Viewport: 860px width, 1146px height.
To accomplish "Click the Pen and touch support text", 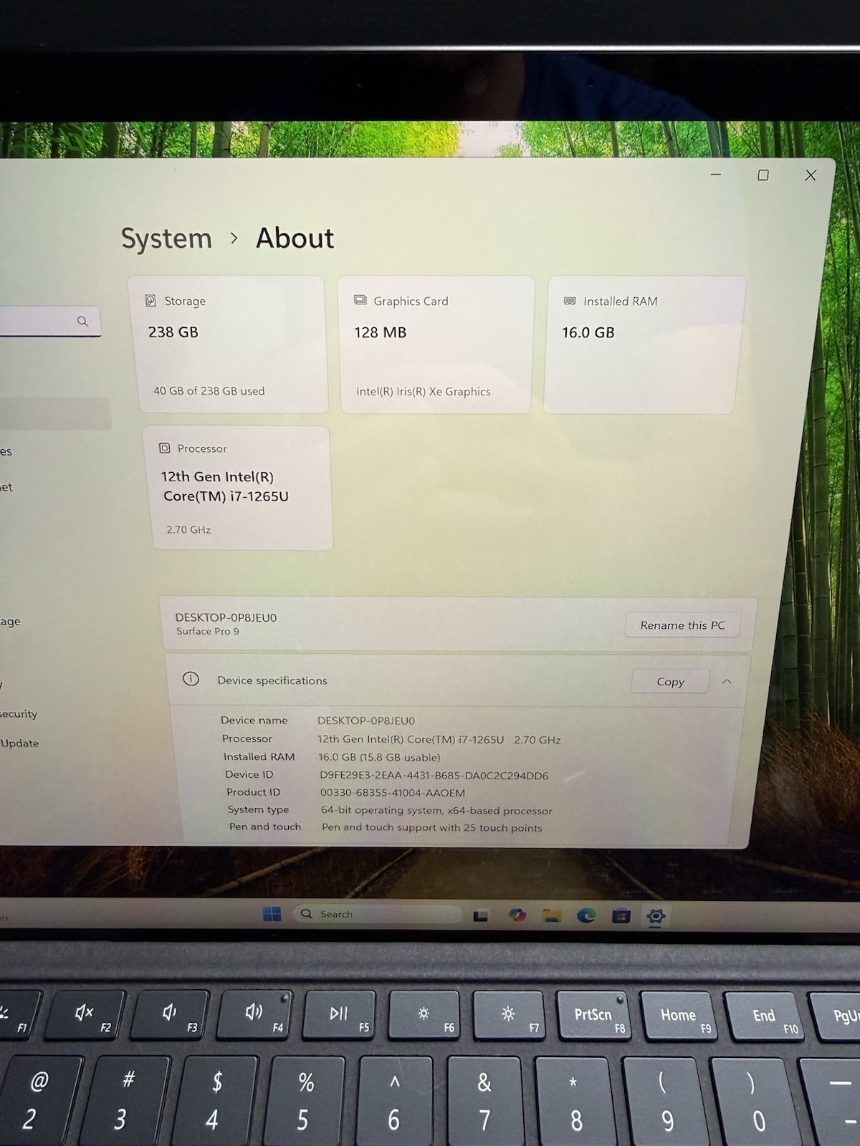I will pyautogui.click(x=431, y=827).
